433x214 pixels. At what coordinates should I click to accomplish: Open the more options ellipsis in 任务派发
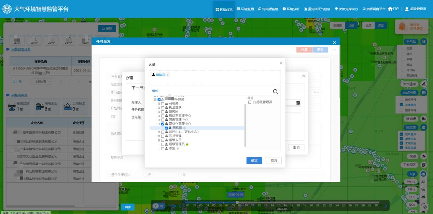(334, 50)
